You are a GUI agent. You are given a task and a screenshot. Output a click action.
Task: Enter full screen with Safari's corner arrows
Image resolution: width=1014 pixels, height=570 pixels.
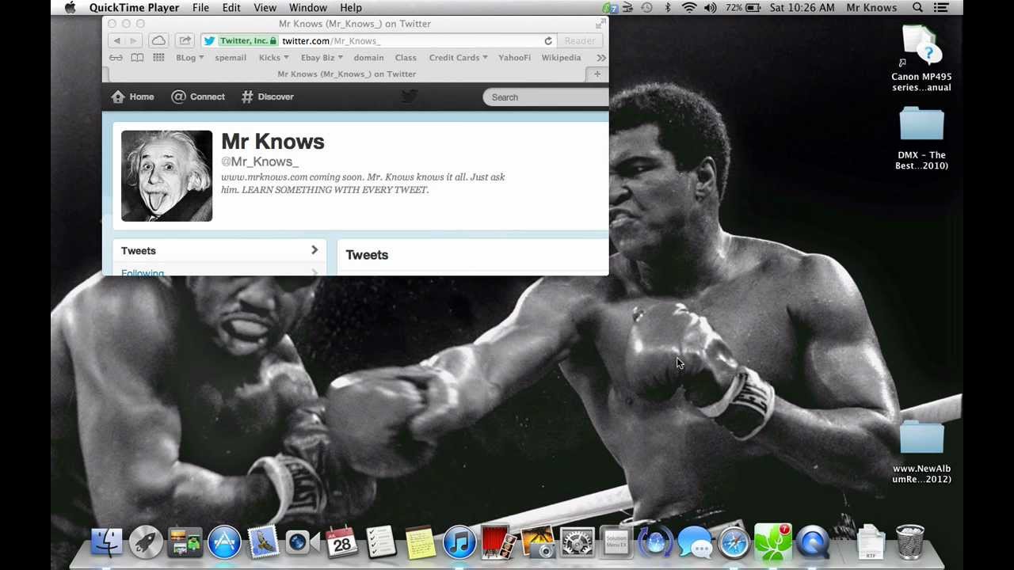[x=600, y=24]
